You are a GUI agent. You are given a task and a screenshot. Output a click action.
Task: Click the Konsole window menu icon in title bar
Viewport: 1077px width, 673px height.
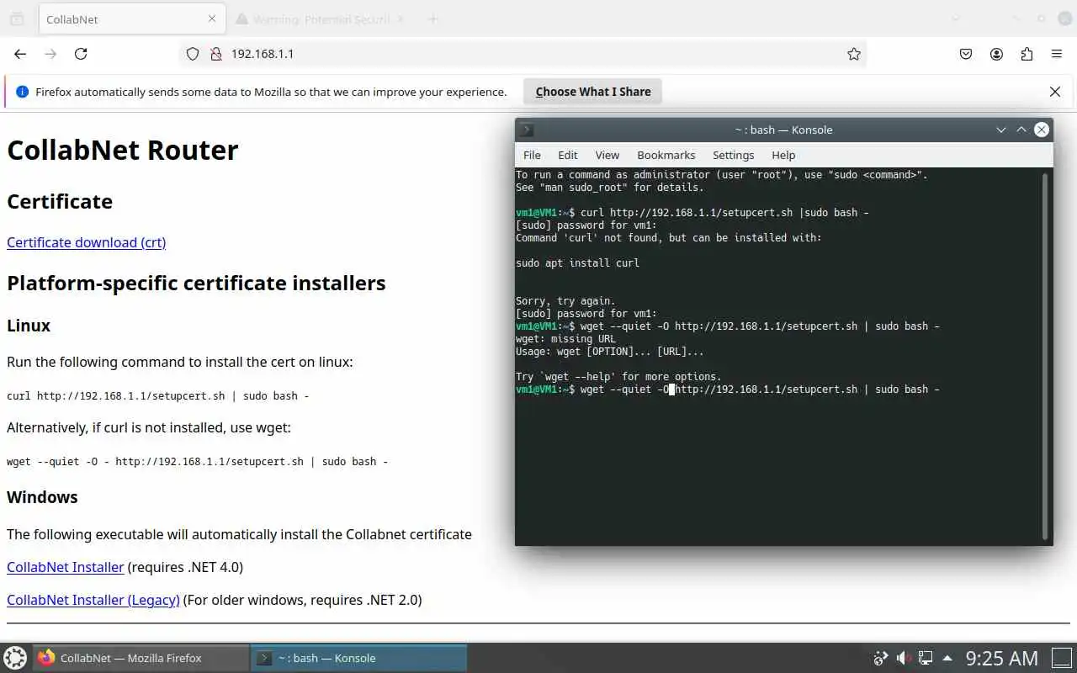(x=527, y=130)
